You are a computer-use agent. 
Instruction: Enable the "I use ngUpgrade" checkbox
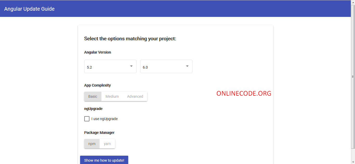point(87,119)
